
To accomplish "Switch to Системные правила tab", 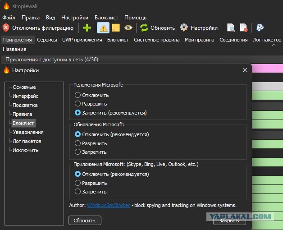I will point(156,40).
